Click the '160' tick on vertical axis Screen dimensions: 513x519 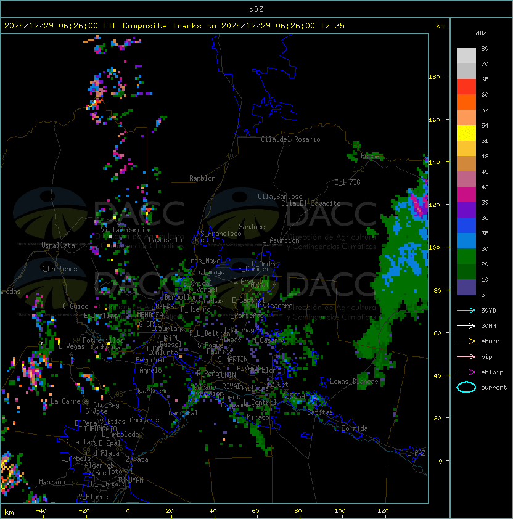coord(434,120)
